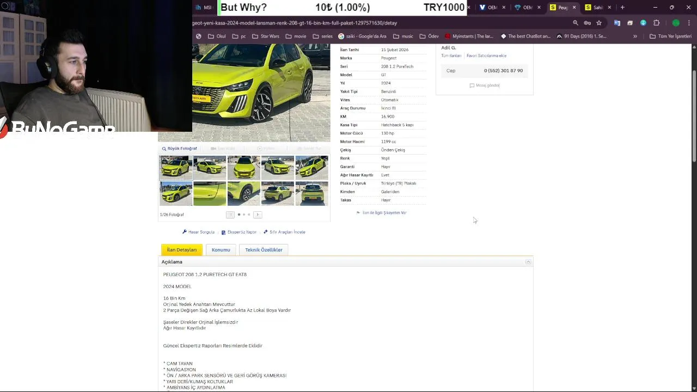Close the Sahibinden tab
This screenshot has width=697, height=392.
pyautogui.click(x=609, y=7)
